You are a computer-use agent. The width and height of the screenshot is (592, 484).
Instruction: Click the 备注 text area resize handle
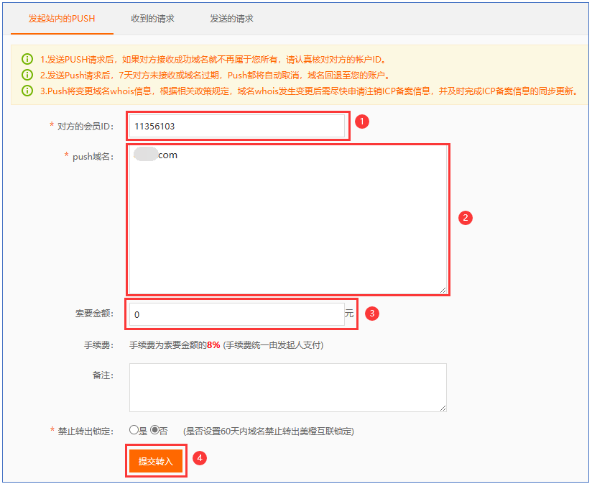443,407
